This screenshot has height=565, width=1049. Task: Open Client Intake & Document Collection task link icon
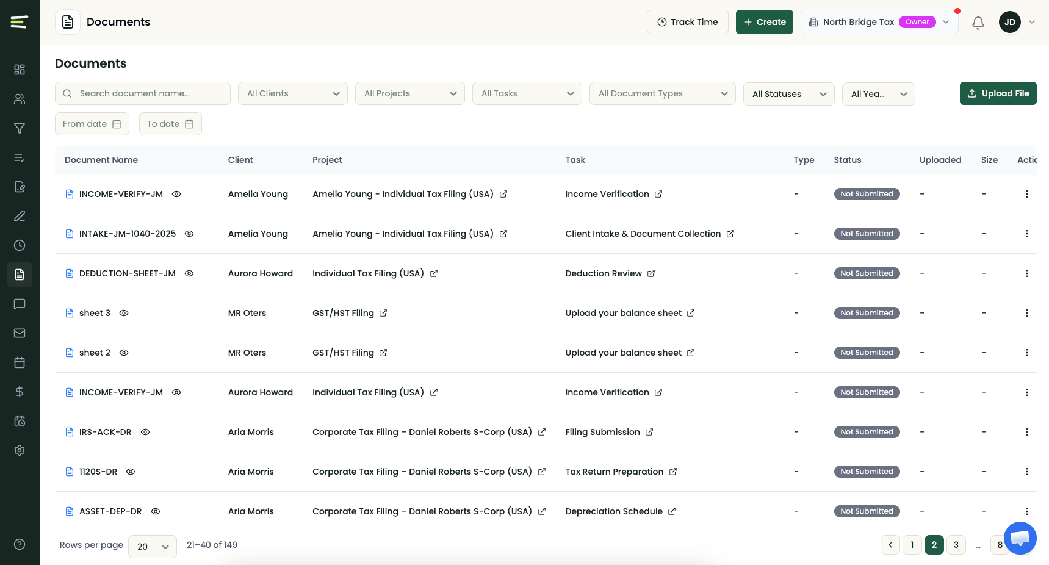click(x=730, y=234)
